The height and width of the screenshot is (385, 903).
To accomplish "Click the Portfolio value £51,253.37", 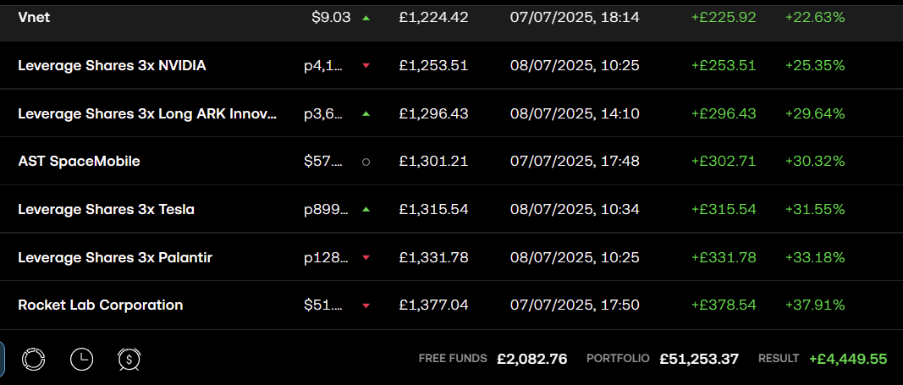I will pos(699,359).
